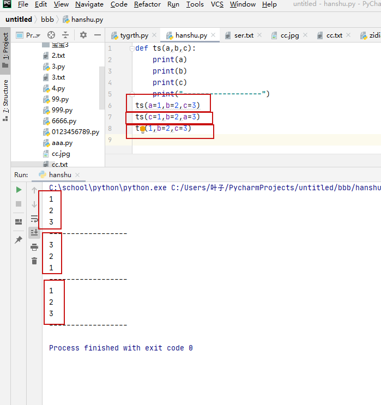Toggle scroll to end in Run console
This screenshot has width=381, height=405.
[x=34, y=233]
